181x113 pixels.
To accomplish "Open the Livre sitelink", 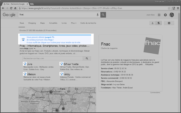I will 29,64.
